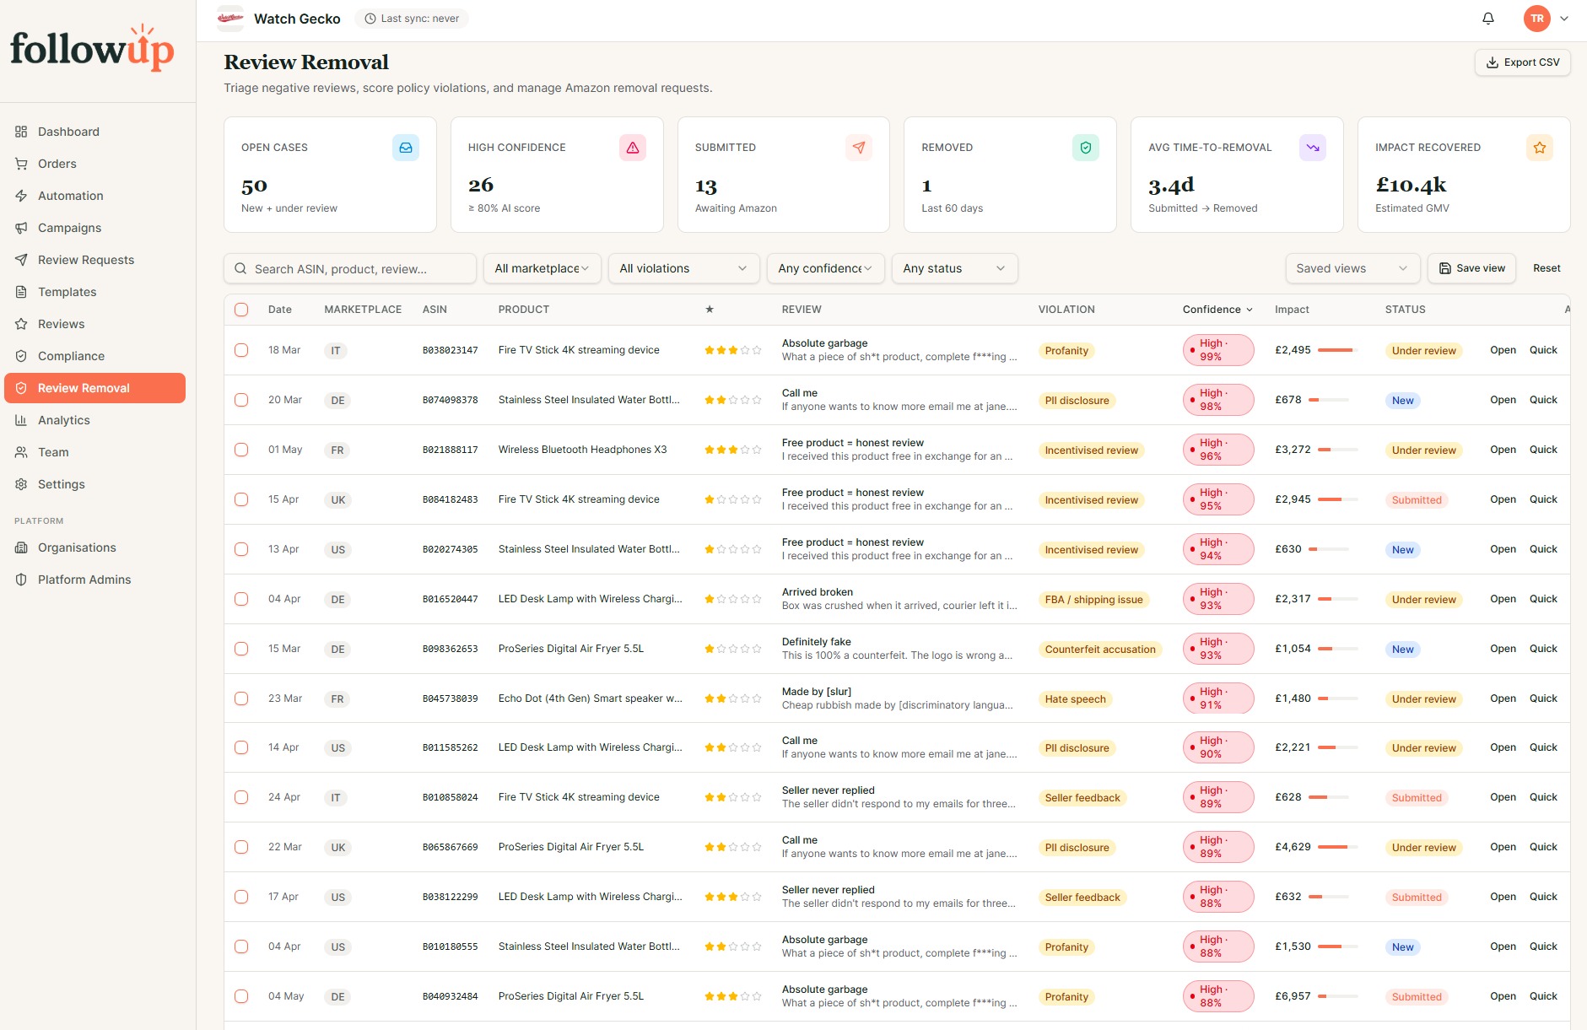
Task: Click the Organisations building icon in sidebar
Action: coord(21,547)
